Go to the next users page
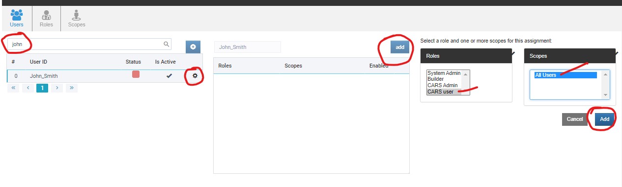 57,88
